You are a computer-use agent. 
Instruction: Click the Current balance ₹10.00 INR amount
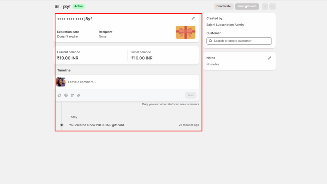pos(68,58)
